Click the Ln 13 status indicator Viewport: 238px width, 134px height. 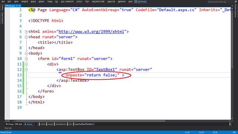(187, 132)
